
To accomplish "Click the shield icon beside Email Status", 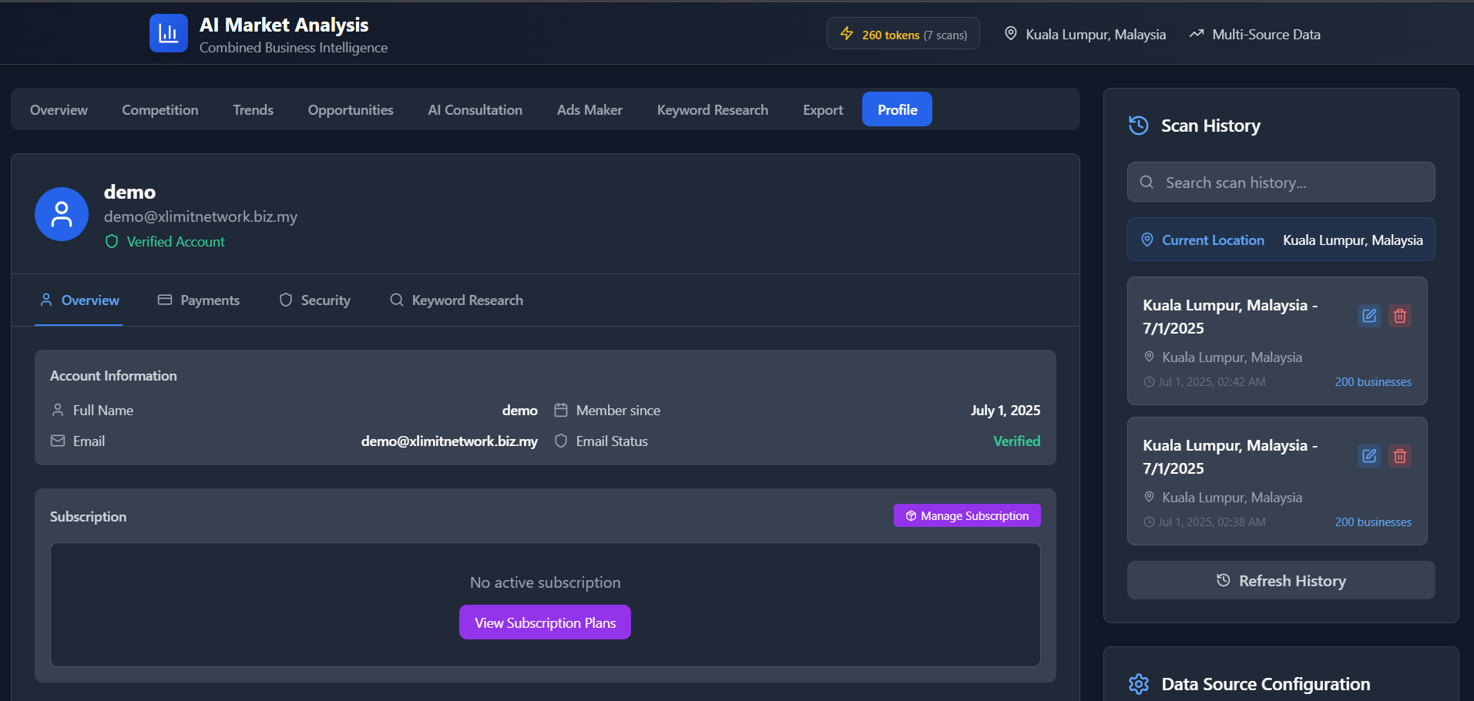I will (561, 441).
